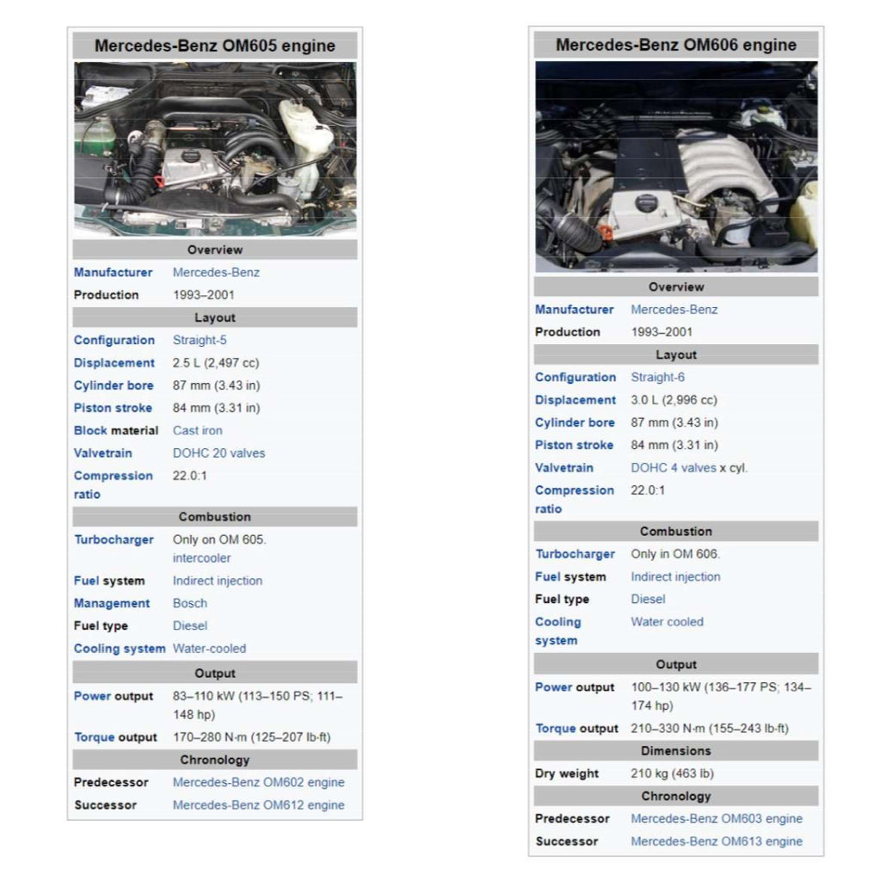Click the DOHC 20 valves link

click(x=219, y=453)
